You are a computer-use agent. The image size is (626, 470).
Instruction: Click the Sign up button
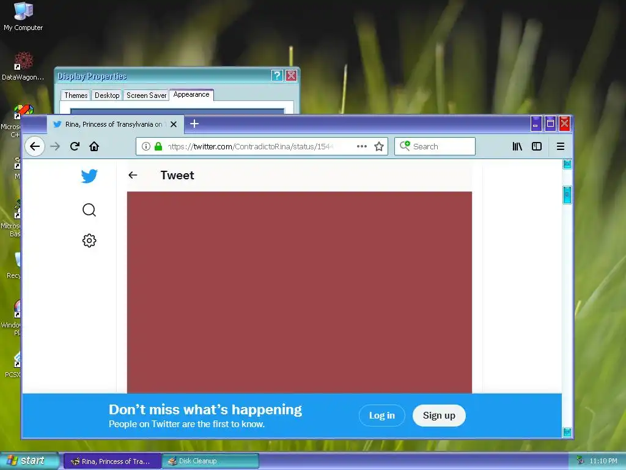click(x=439, y=416)
